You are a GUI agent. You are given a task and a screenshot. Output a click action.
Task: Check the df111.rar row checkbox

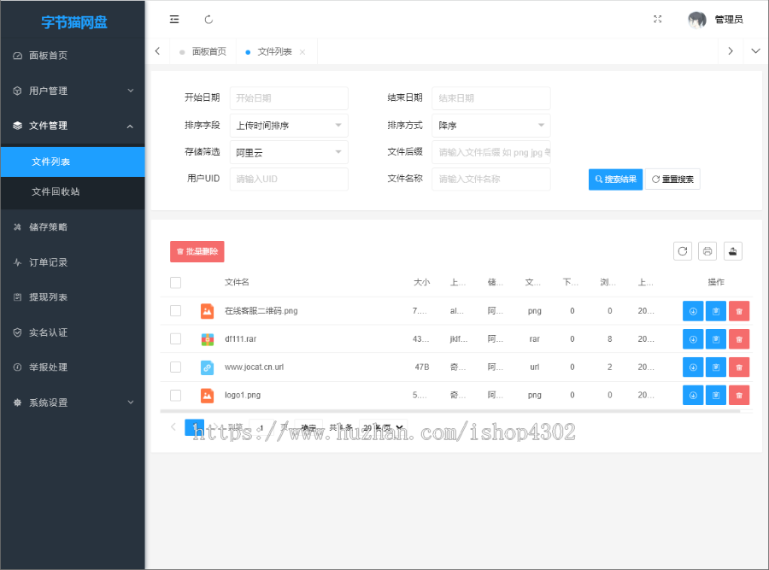click(175, 339)
